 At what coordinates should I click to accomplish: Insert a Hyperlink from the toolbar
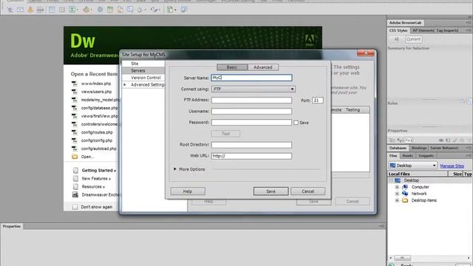coord(10,10)
